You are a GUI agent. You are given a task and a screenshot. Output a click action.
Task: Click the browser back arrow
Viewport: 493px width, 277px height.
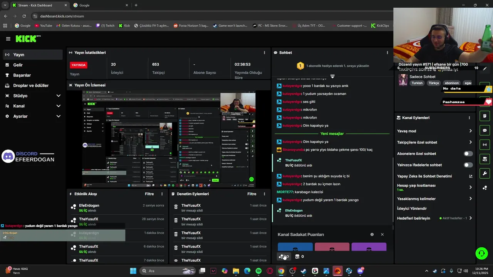5,16
